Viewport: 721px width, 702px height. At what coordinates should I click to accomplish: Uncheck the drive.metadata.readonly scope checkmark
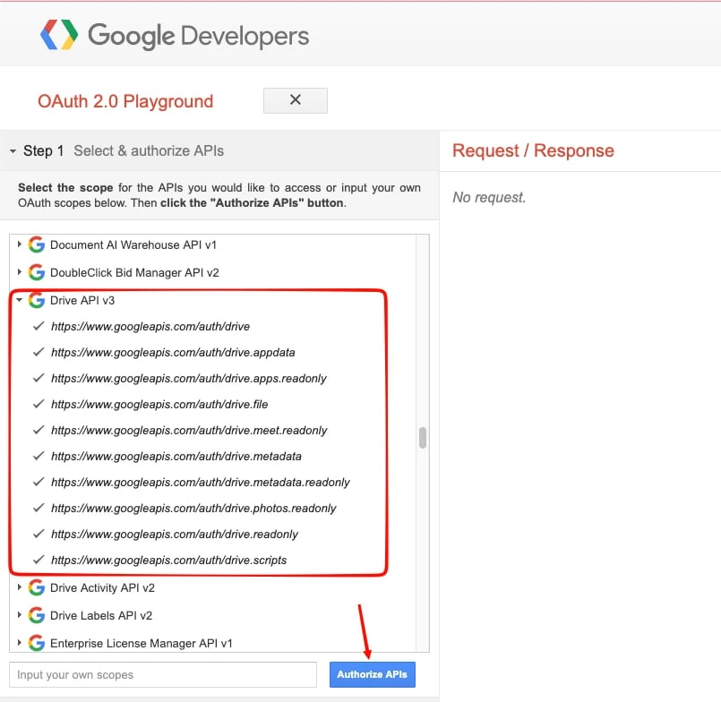tap(39, 482)
